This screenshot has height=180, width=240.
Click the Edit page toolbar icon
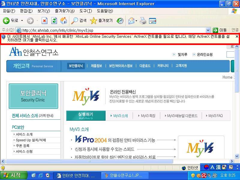coord(152,21)
